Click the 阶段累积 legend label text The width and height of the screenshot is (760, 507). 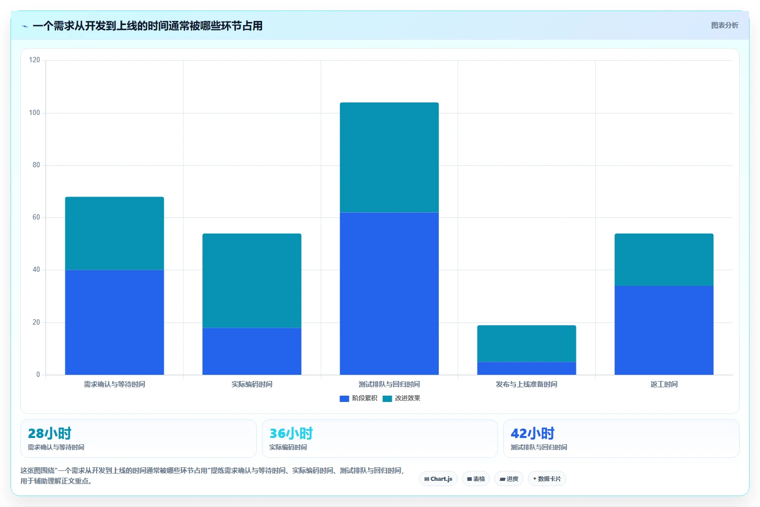coord(365,398)
